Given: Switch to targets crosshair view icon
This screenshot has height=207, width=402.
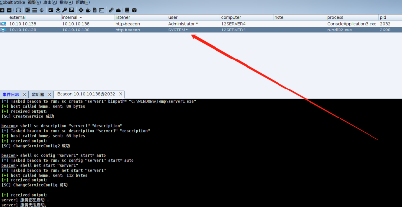Looking at the screenshot, I should pyautogui.click(x=41, y=10).
